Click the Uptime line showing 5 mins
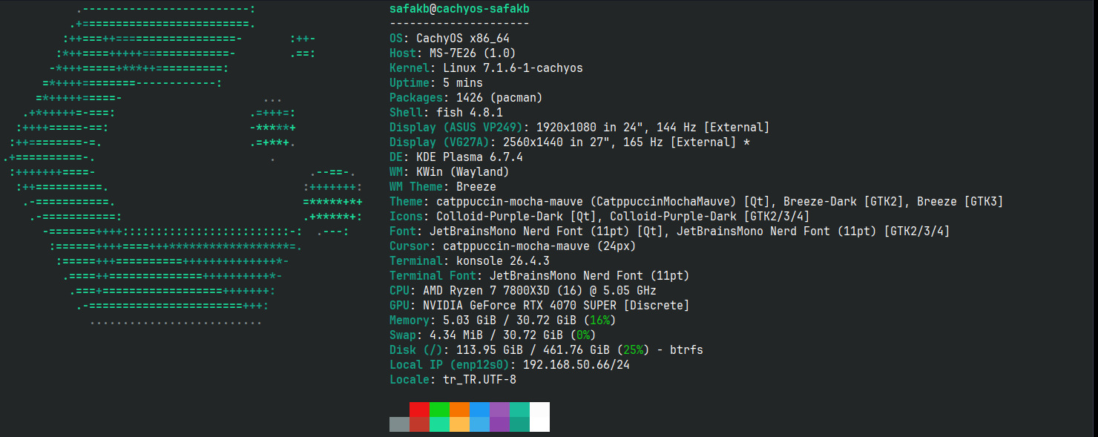Screen dimensions: 1098x437 coord(436,83)
